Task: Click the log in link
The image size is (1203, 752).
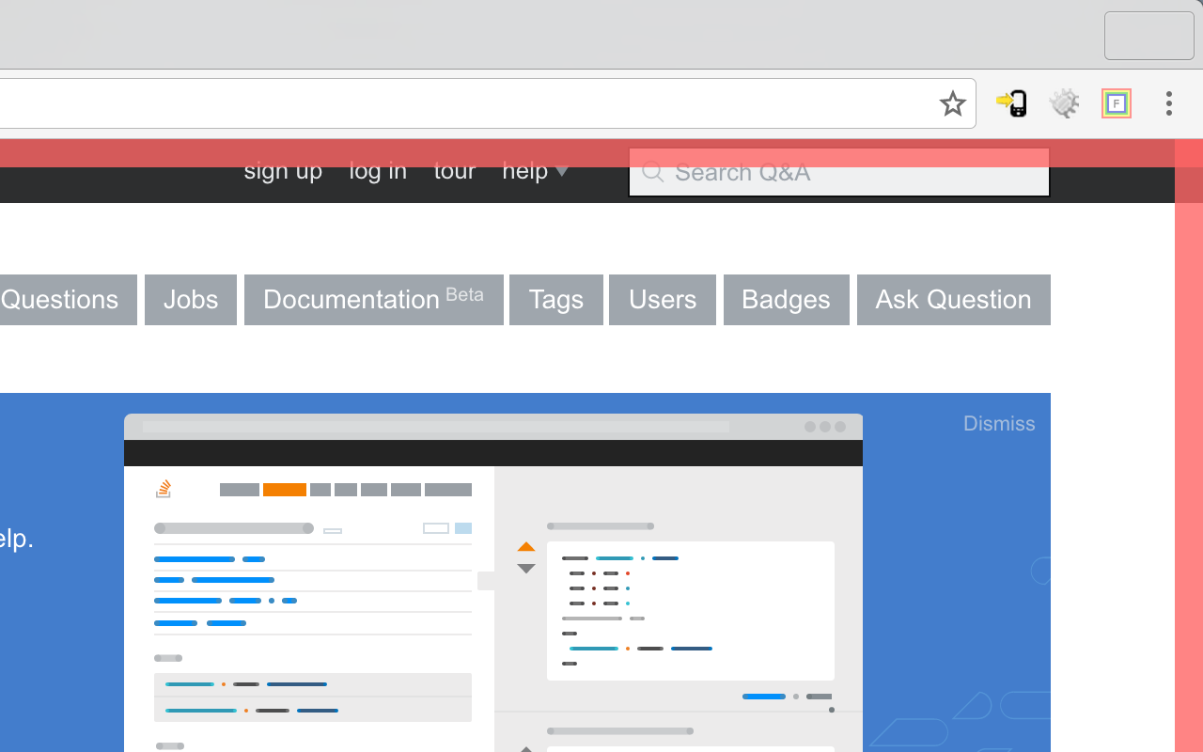Action: [x=378, y=171]
